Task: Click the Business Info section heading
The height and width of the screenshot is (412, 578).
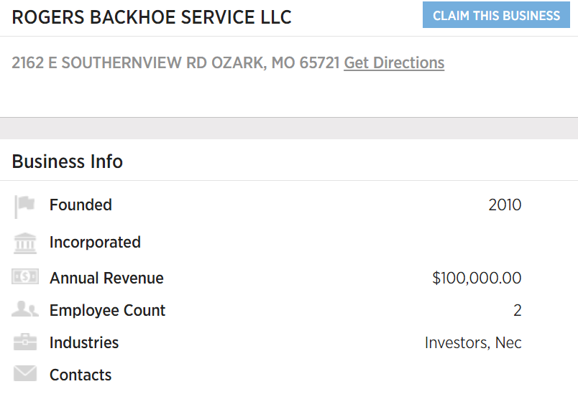Action: pos(67,161)
